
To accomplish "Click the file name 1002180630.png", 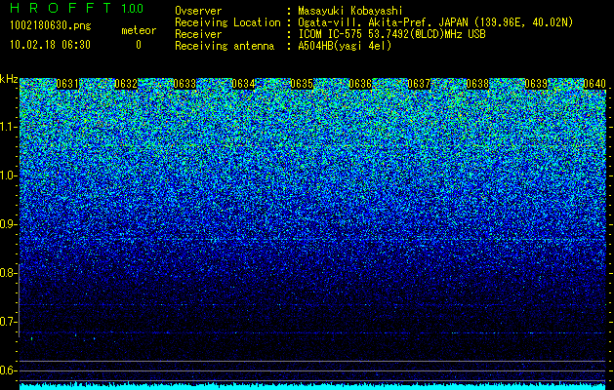I will (x=51, y=26).
